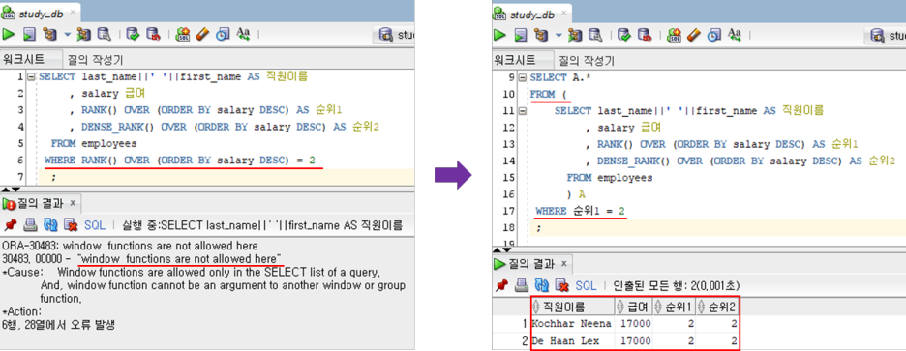Click line 17 WHERE 순위1 = 2
The width and height of the screenshot is (906, 351).
click(580, 212)
